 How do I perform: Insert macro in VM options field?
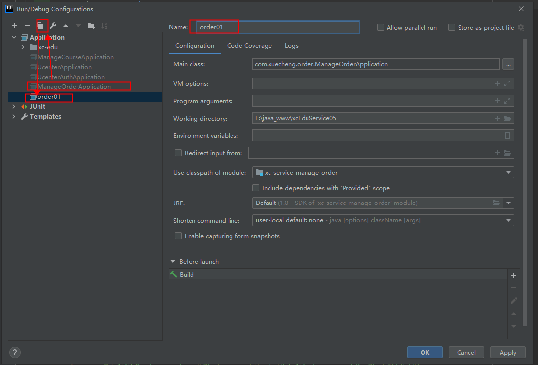click(x=497, y=83)
